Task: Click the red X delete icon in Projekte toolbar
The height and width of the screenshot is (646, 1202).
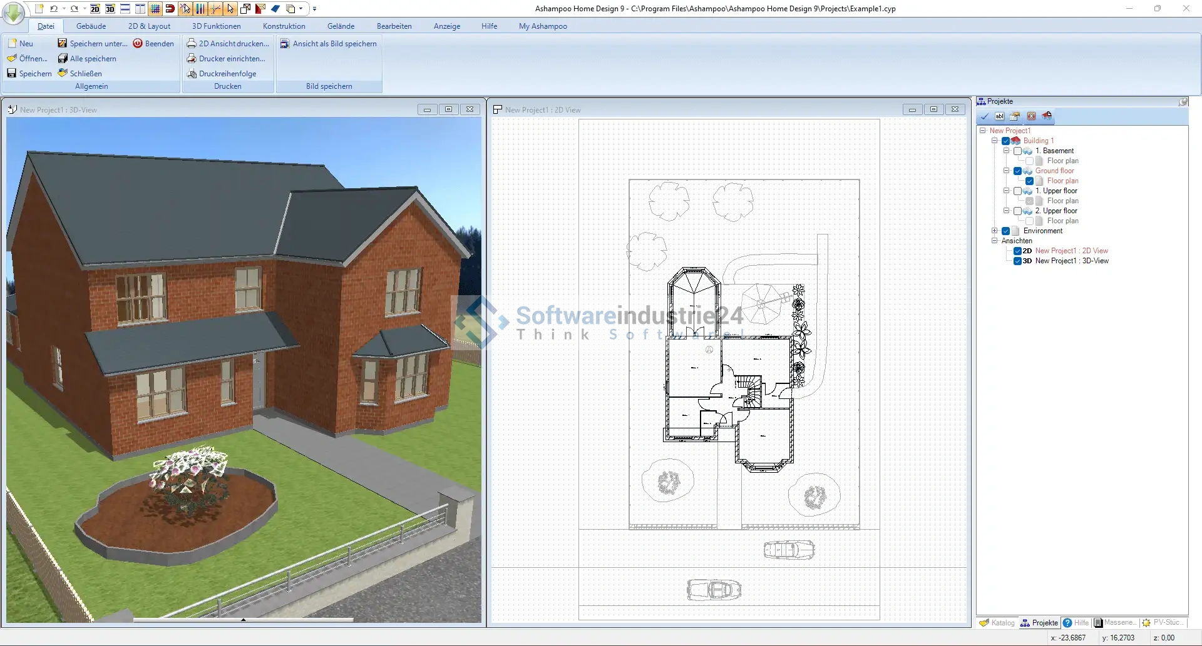Action: [1031, 116]
